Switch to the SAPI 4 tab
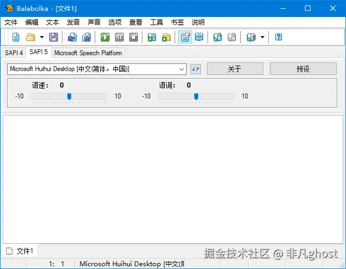 (14, 53)
